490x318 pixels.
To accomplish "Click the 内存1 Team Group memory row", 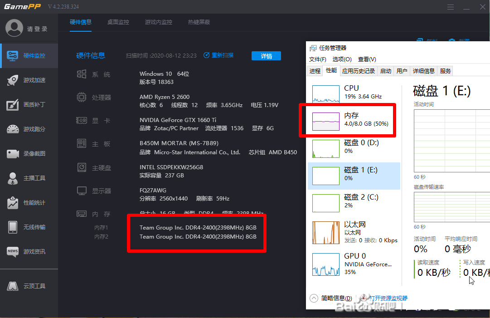I will (x=198, y=228).
